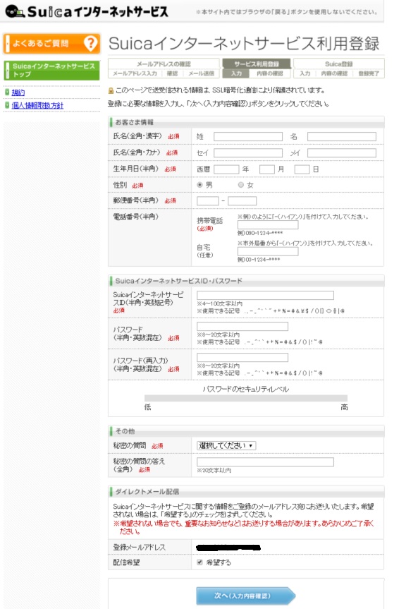Image resolution: width=418 pixels, height=609 pixels.
Task: Click the ※4〜100文字以内 hint text
Action: point(220,303)
